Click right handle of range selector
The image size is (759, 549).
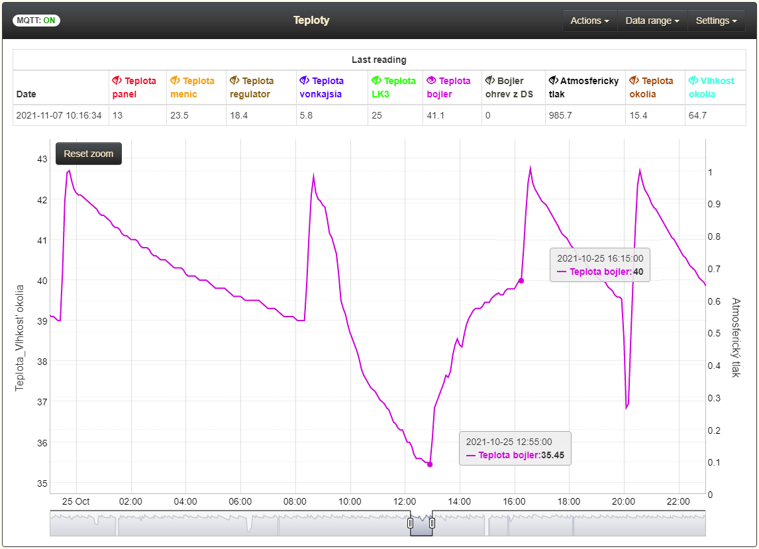(432, 523)
